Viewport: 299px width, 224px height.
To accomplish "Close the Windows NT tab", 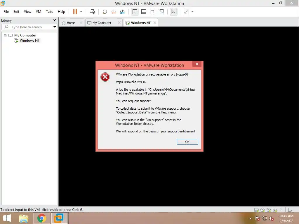I will (x=155, y=23).
